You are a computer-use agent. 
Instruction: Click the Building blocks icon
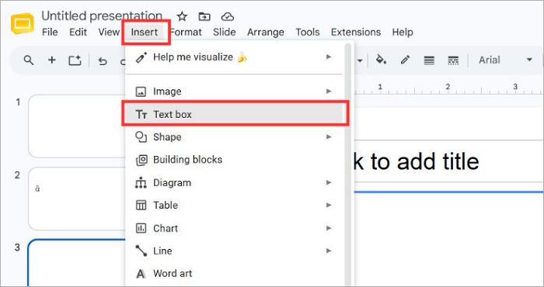coord(141,161)
